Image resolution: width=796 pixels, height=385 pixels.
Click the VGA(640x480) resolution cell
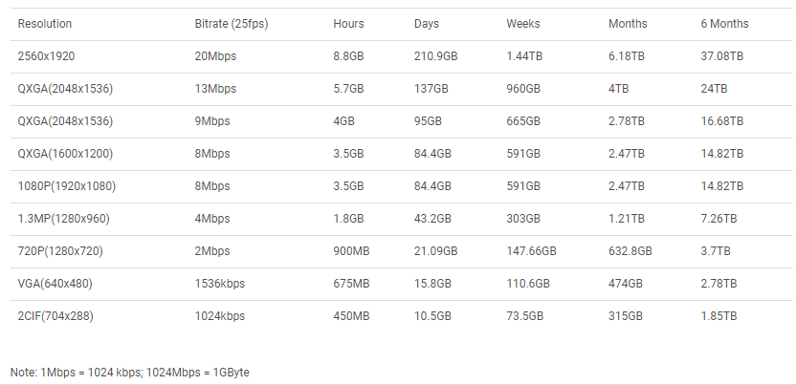click(x=55, y=284)
